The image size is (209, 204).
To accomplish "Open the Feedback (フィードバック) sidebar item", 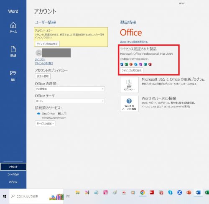I will [x=13, y=174].
